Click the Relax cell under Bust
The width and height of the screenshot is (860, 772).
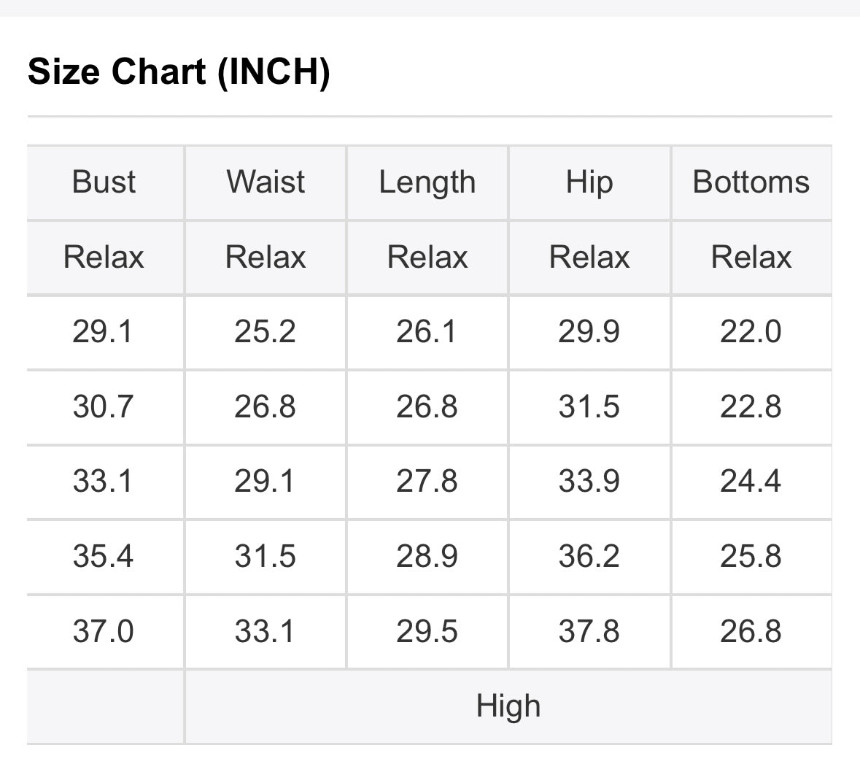tap(104, 258)
